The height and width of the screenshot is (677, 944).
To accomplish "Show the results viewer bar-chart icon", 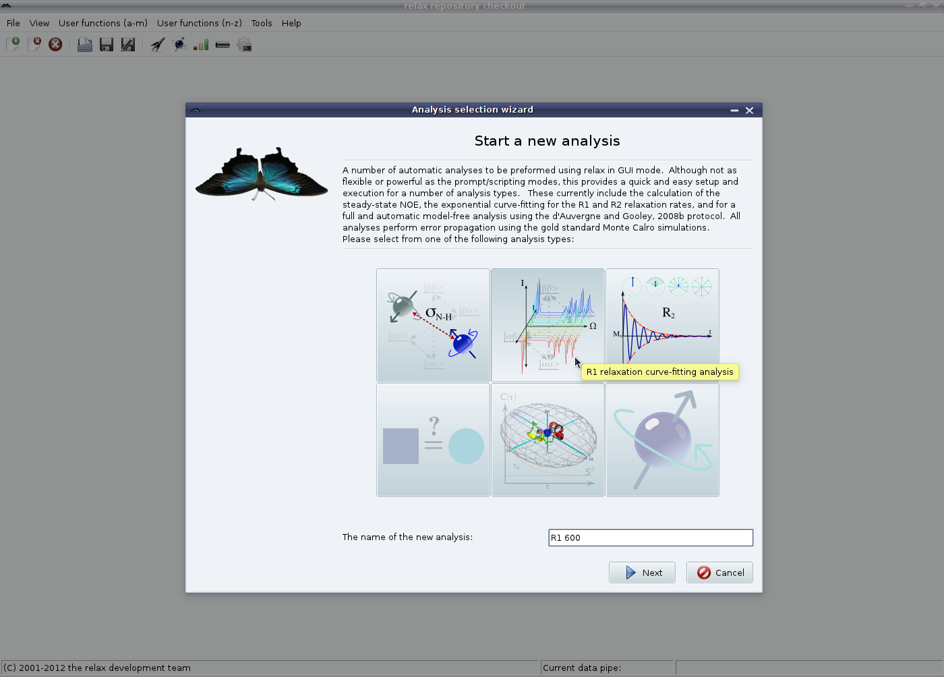I will point(201,45).
